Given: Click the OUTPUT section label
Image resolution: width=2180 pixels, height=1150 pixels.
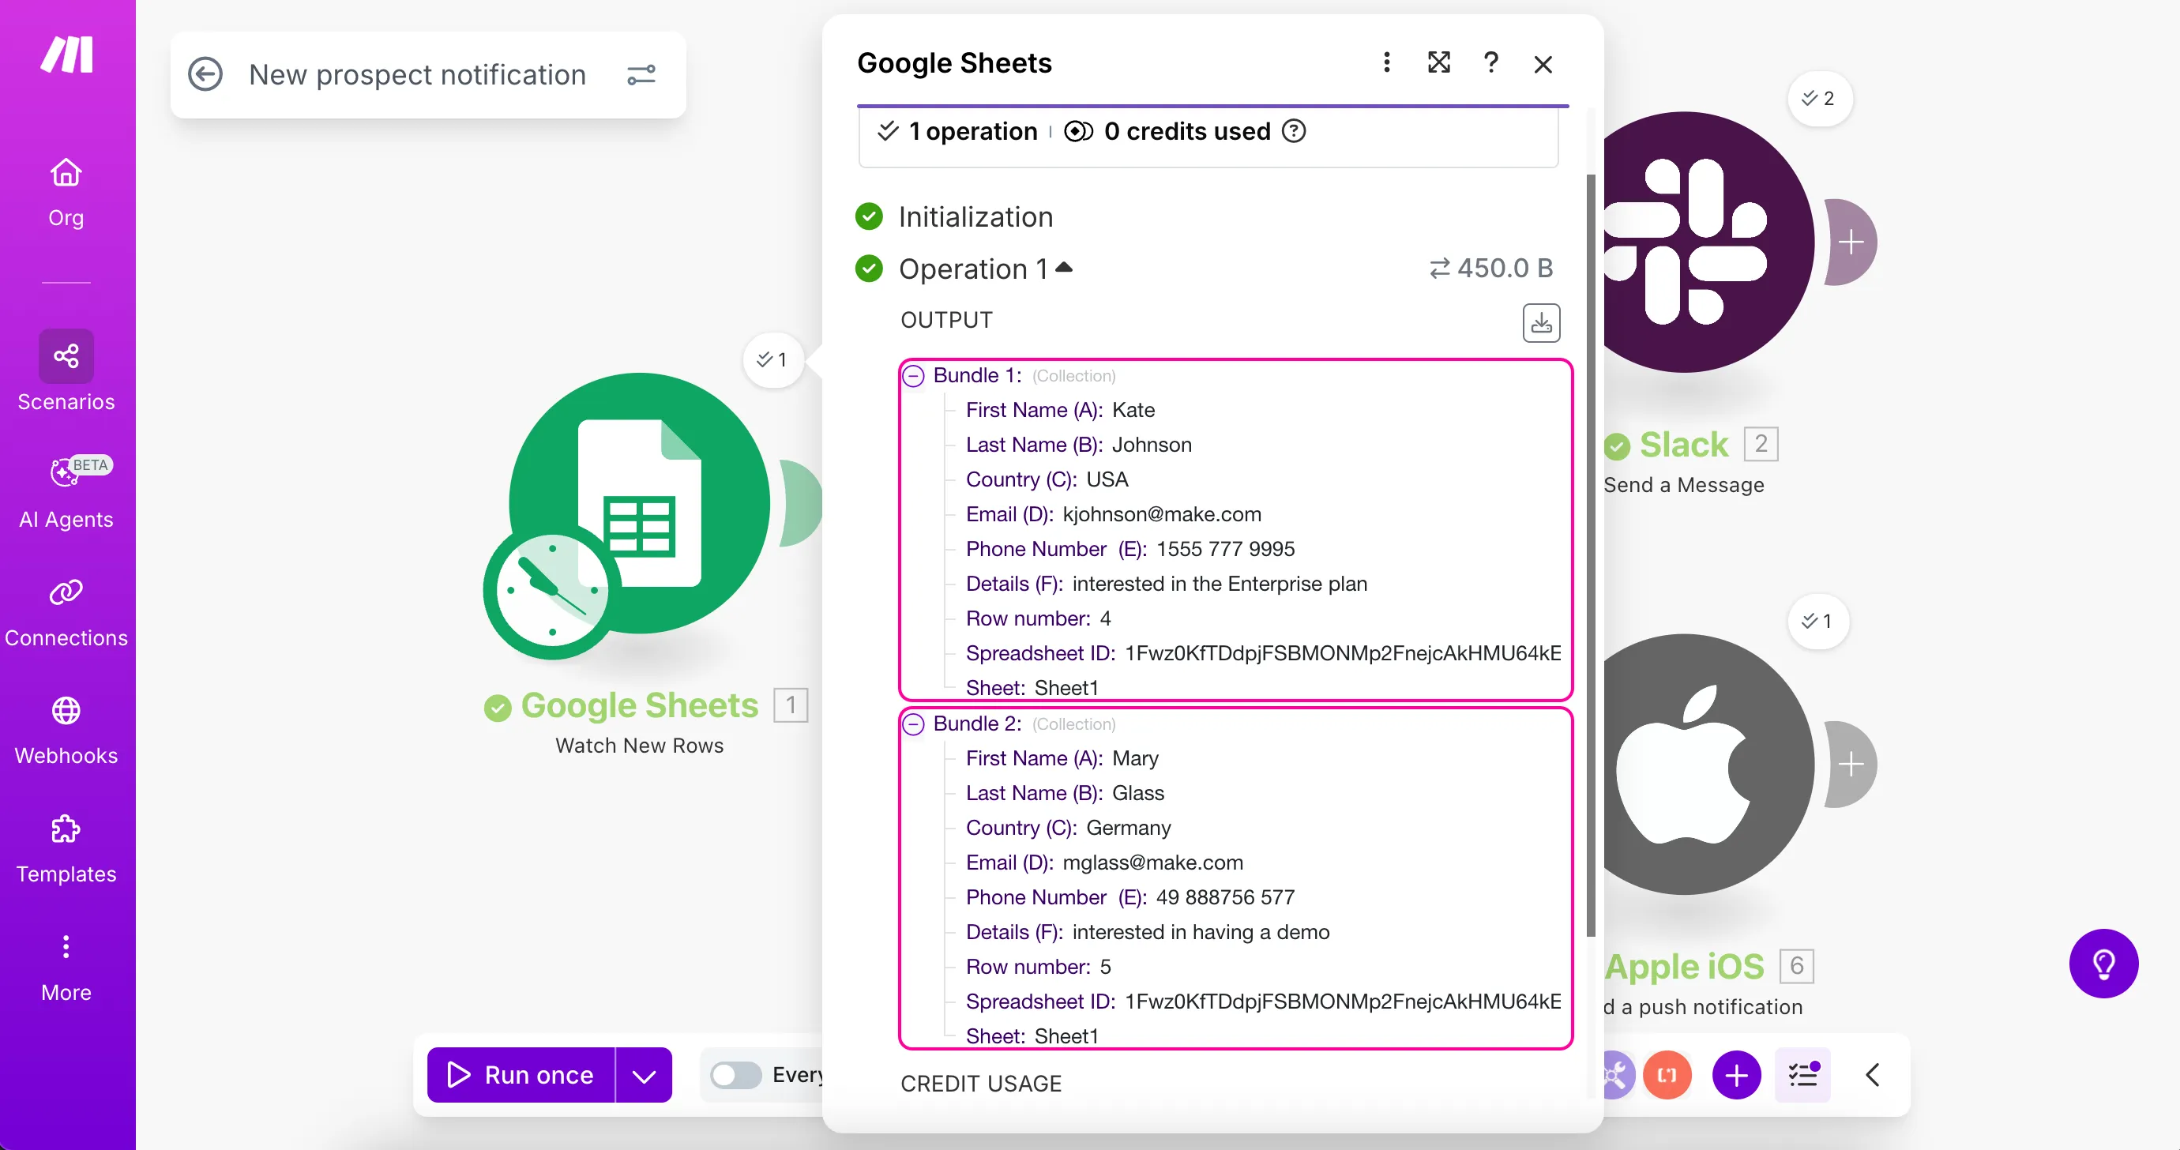Looking at the screenshot, I should click(946, 320).
